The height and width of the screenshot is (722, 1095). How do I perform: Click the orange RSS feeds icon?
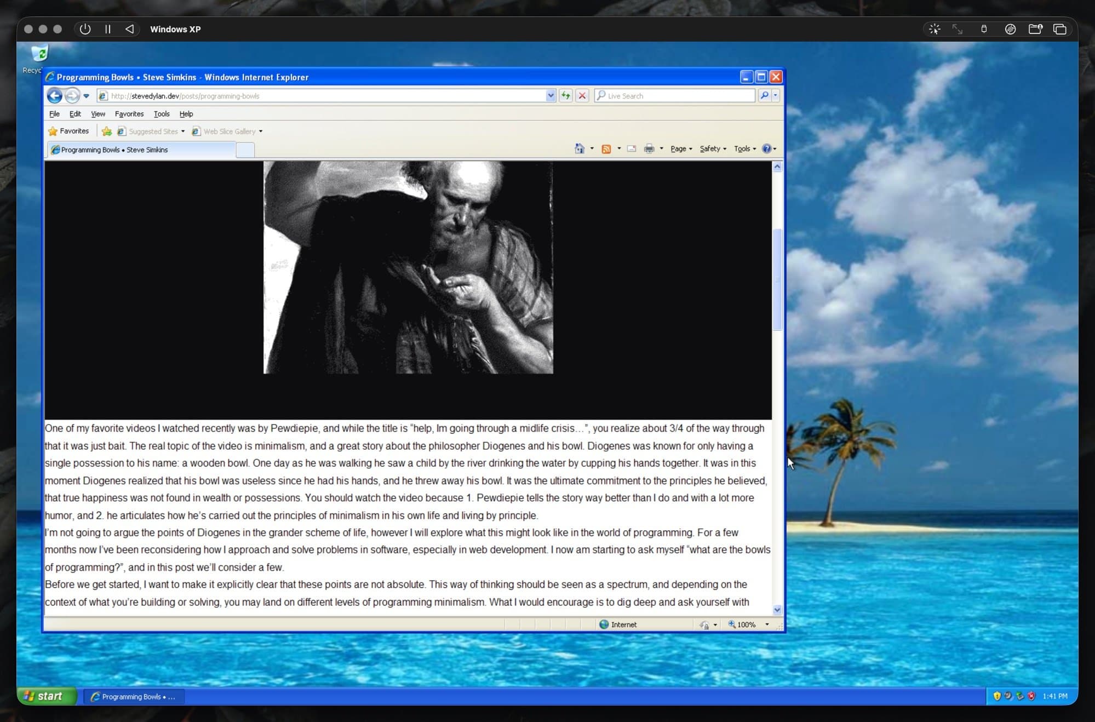click(x=606, y=149)
